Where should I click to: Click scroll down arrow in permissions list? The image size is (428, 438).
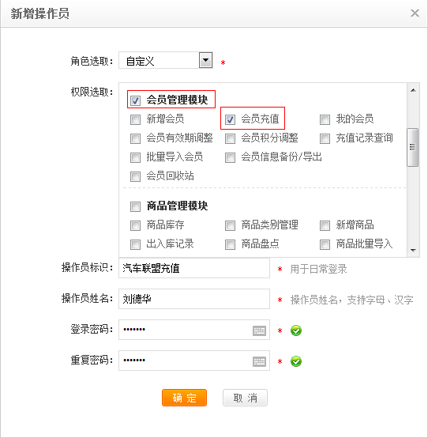(413, 251)
